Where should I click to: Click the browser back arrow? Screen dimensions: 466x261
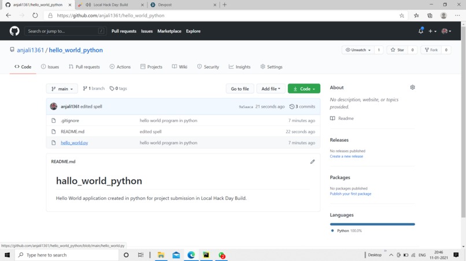(8, 16)
